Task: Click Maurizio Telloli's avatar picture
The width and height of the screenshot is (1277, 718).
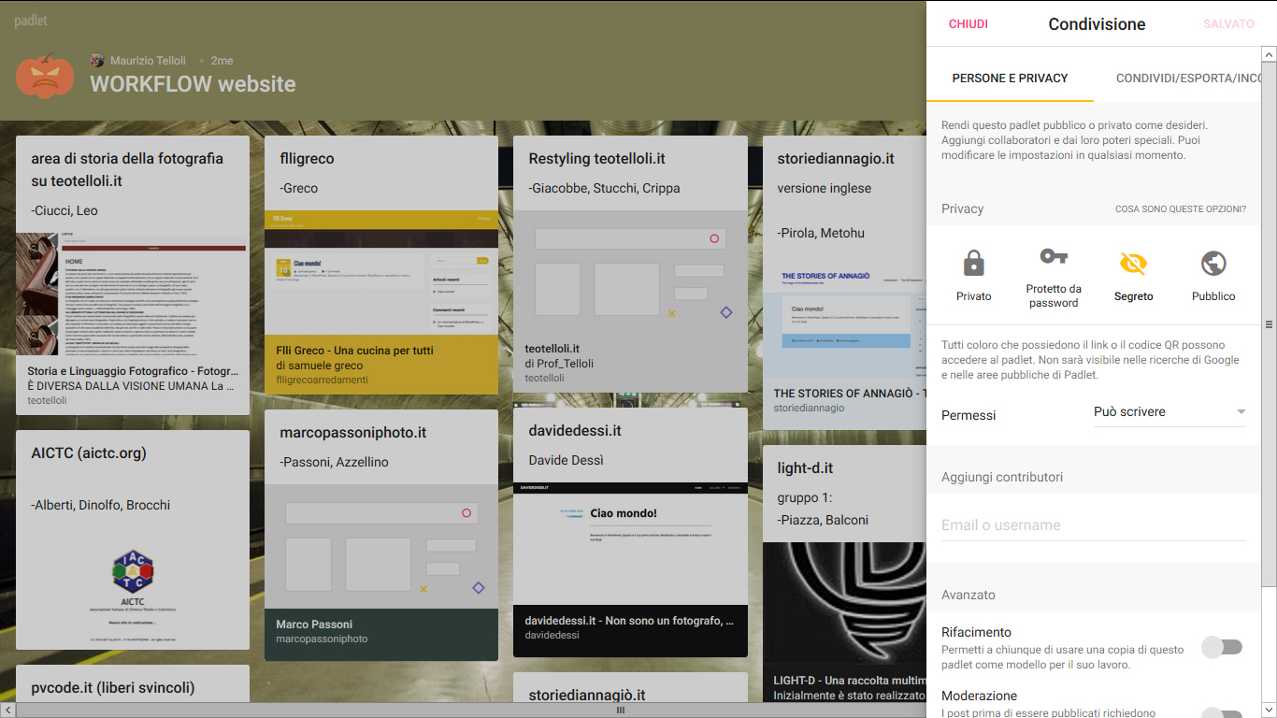Action: click(97, 61)
